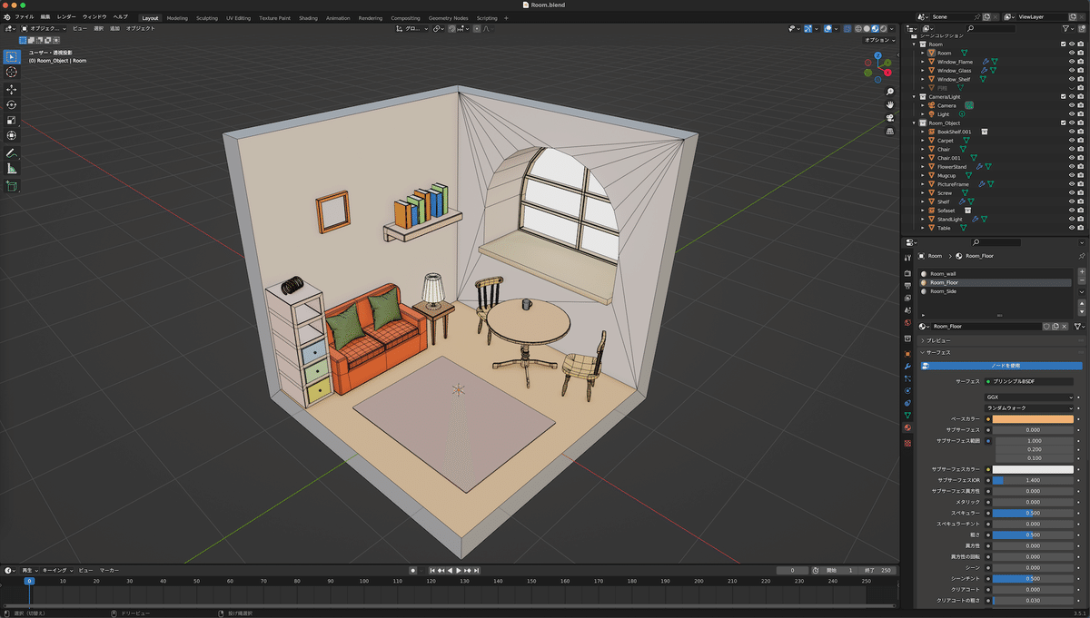Open the timeline マーカー menu
Viewport: 1090px width, 618px height.
pos(109,570)
